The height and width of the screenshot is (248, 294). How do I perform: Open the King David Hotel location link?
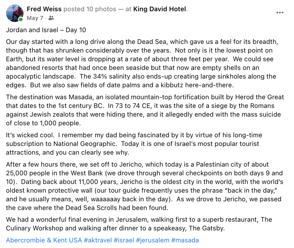[160, 9]
